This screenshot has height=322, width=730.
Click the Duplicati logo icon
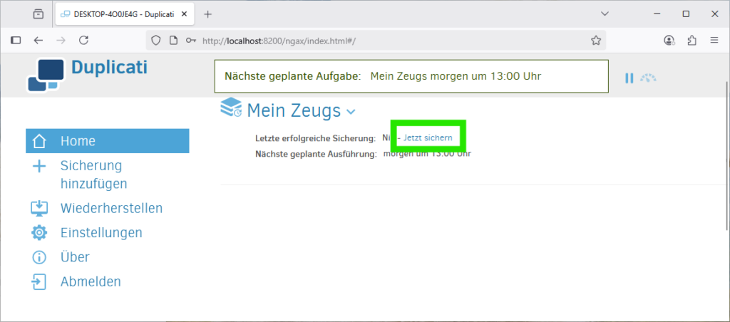coord(45,75)
